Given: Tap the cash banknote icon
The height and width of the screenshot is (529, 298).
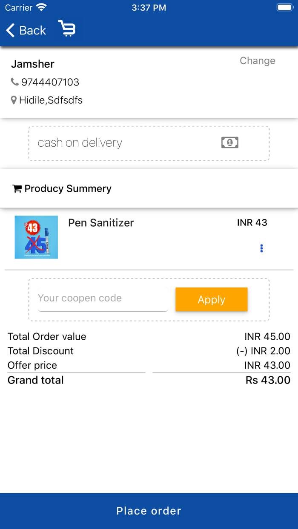Looking at the screenshot, I should click(229, 142).
